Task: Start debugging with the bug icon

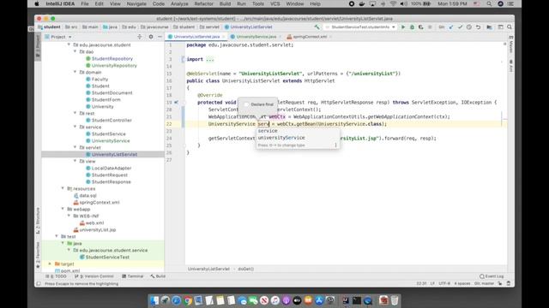Action: pos(412,27)
